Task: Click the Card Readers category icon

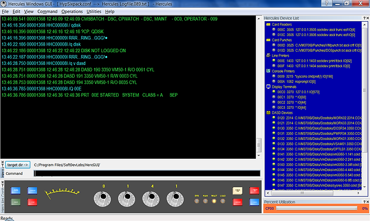Action: [x=268, y=24]
